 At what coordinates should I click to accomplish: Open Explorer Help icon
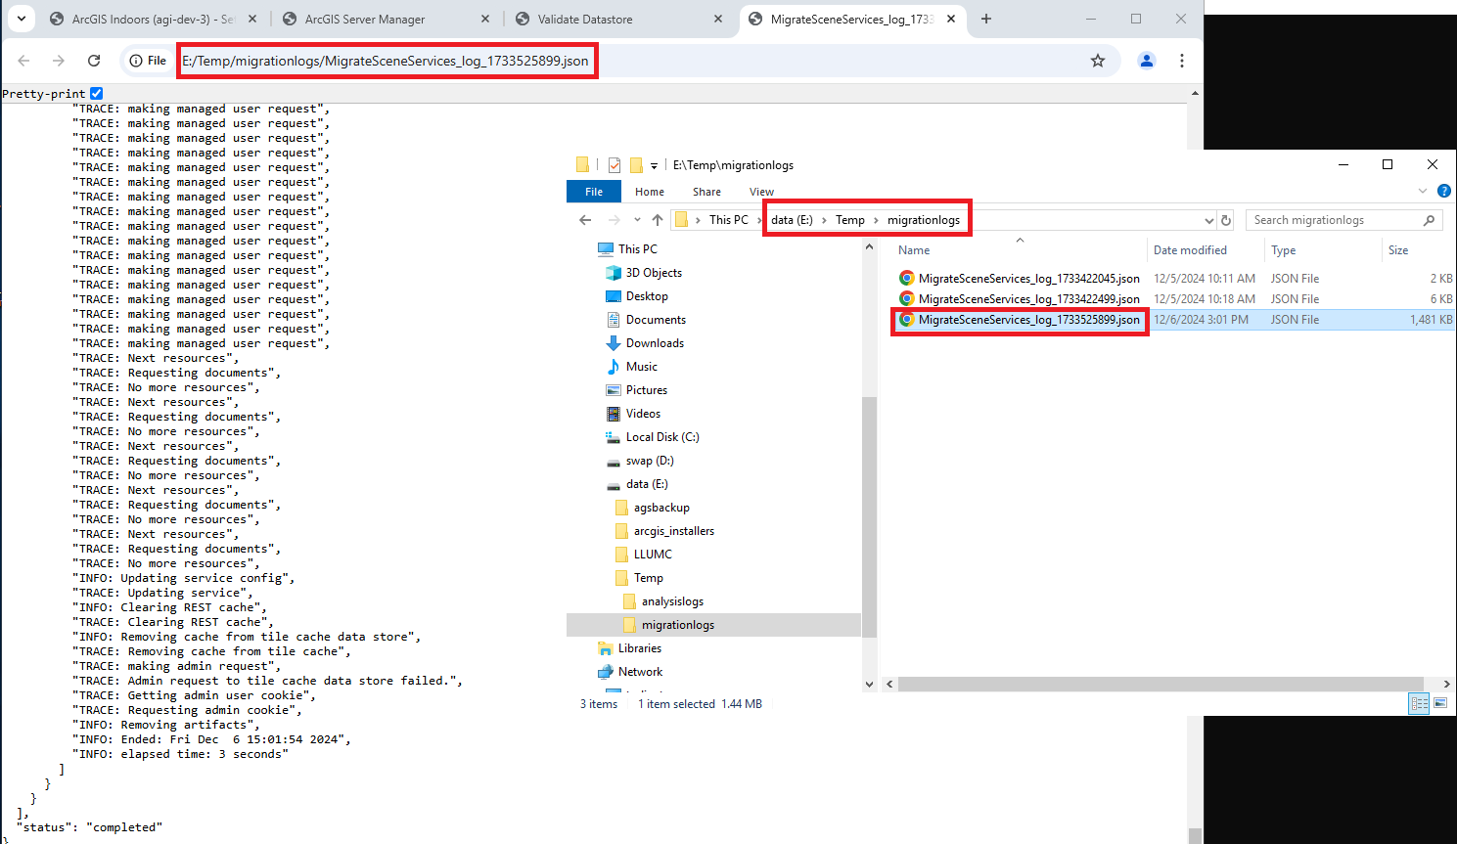click(x=1443, y=191)
